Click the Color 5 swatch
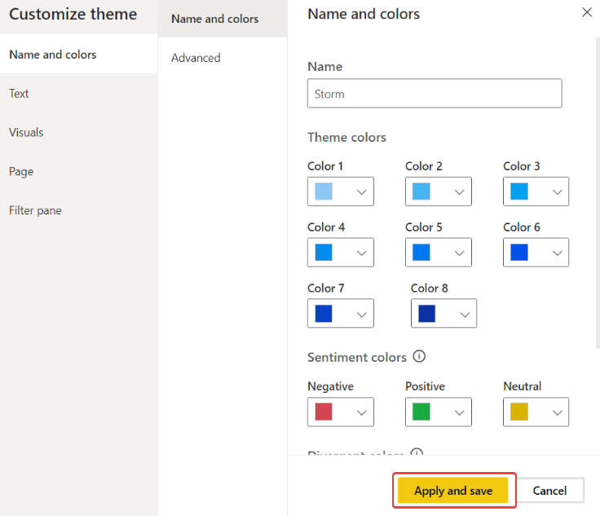Screen dimensions: 600x516 tap(421, 253)
